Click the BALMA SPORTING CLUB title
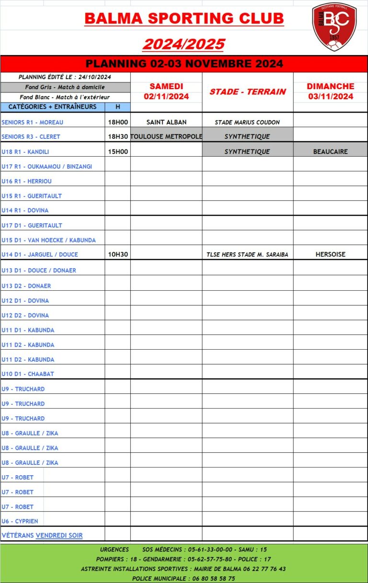368x583 pixels. [x=184, y=19]
